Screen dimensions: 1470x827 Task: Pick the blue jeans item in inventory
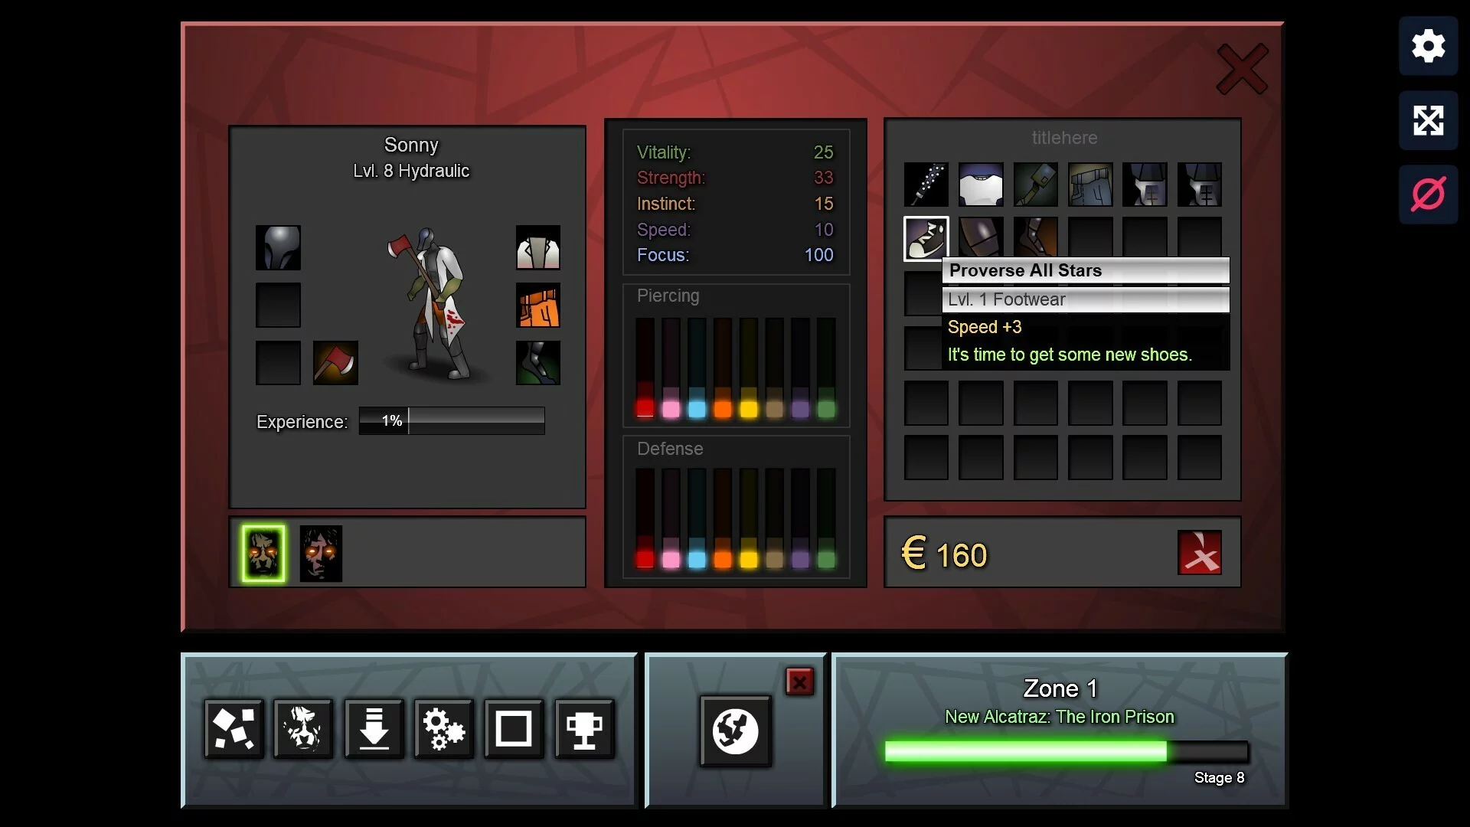point(1090,185)
